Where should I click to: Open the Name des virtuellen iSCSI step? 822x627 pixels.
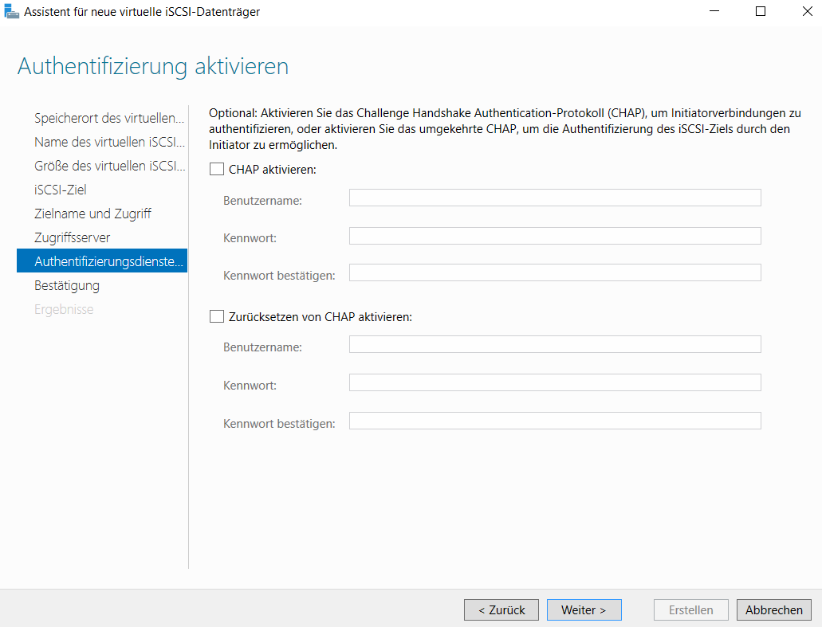click(109, 142)
